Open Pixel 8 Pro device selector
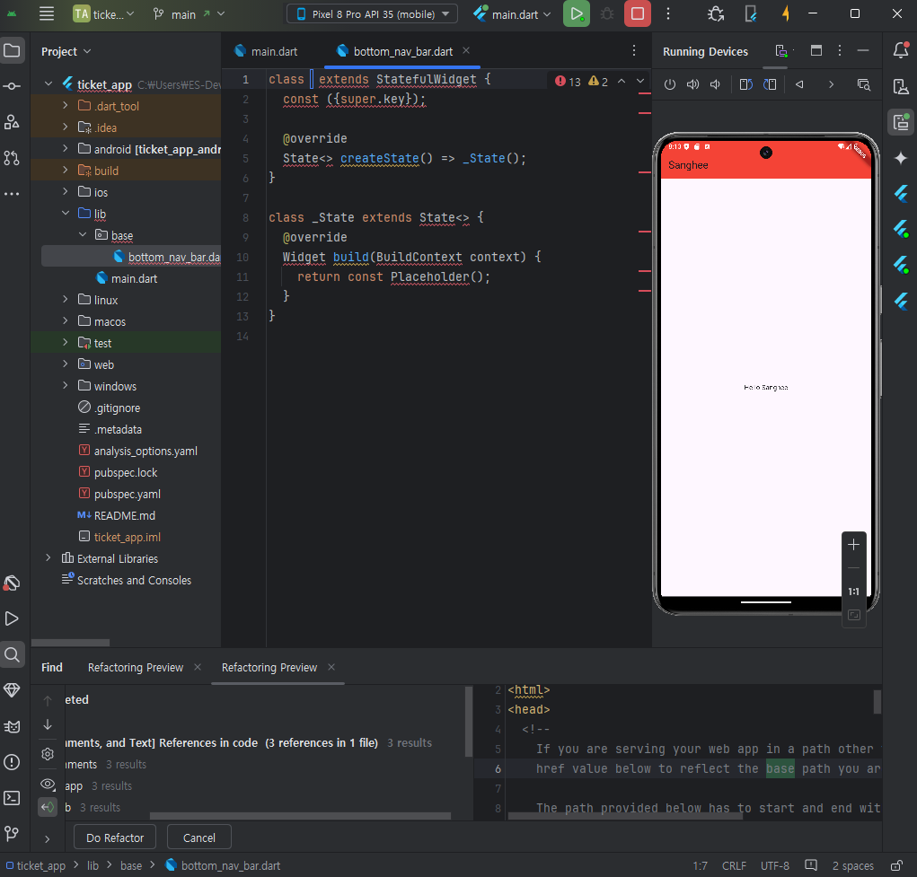This screenshot has width=917, height=877. [x=373, y=14]
